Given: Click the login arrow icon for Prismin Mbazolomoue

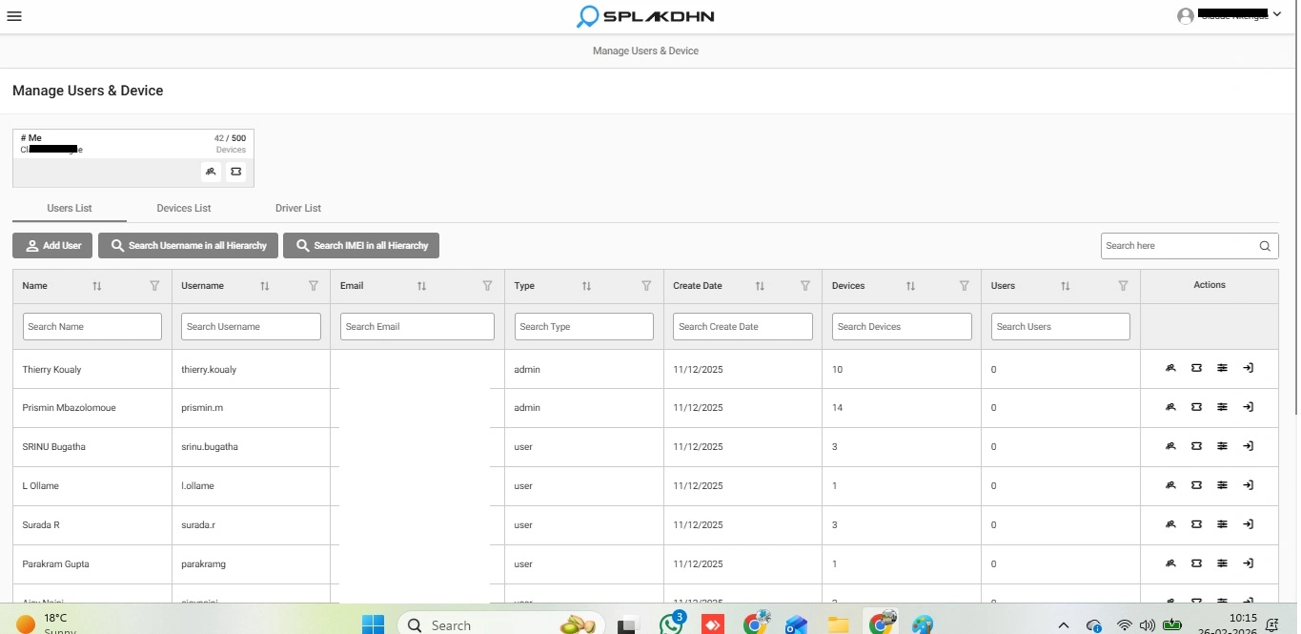Looking at the screenshot, I should pyautogui.click(x=1249, y=407).
